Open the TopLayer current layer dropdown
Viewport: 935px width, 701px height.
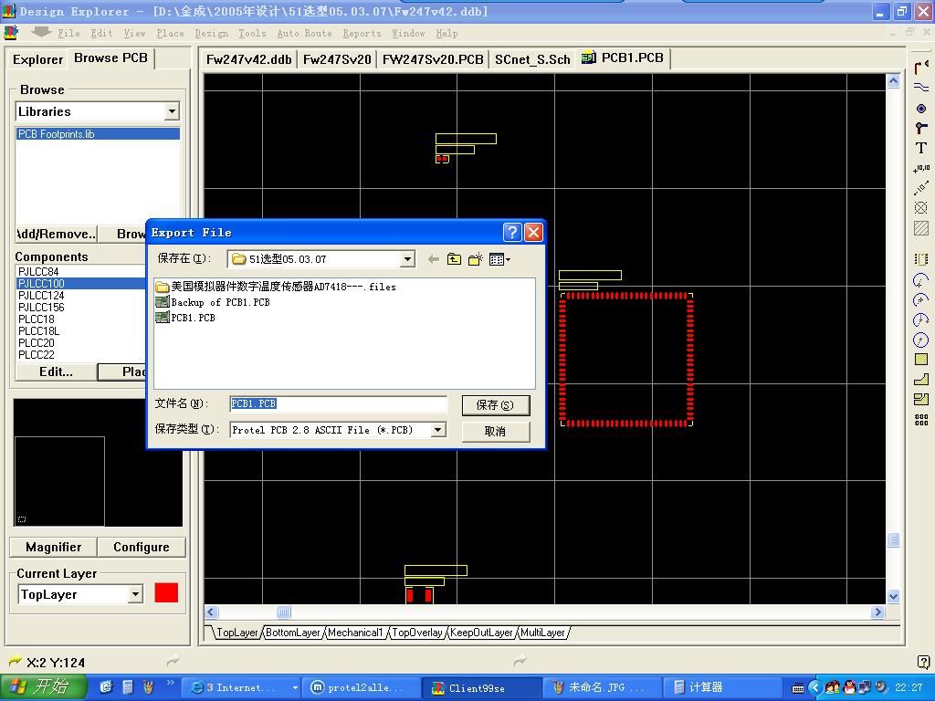tap(136, 594)
